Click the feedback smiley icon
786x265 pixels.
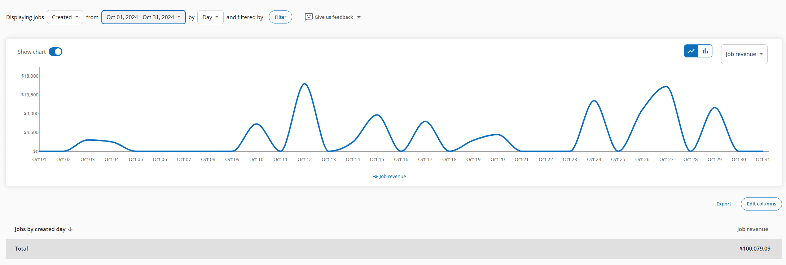click(x=308, y=17)
